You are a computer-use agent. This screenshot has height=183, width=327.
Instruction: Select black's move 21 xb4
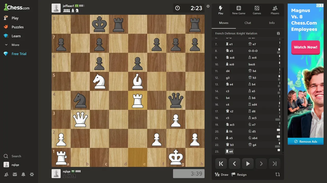[253, 138]
